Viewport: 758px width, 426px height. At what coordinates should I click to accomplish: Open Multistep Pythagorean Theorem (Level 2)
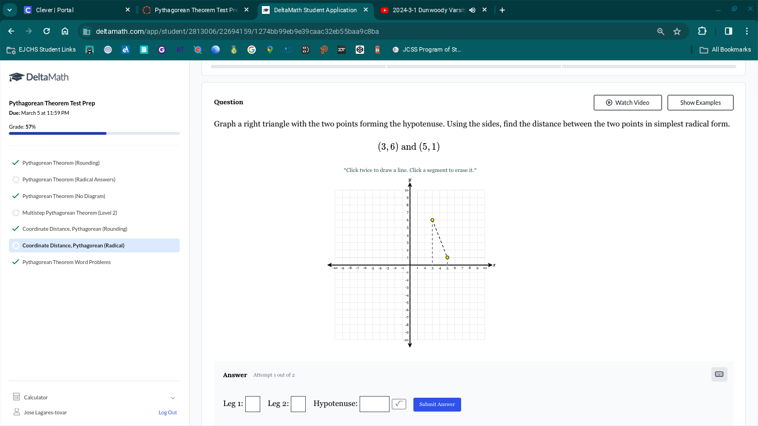(x=69, y=213)
